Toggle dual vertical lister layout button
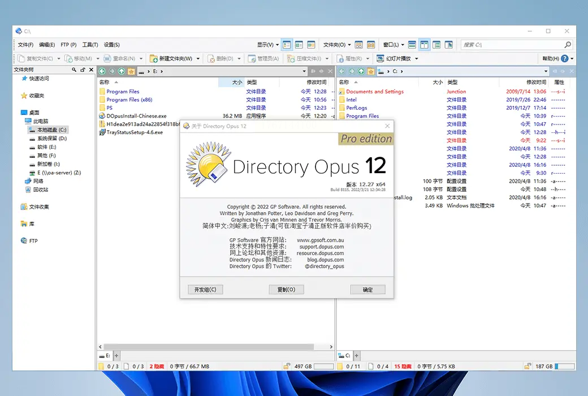The width and height of the screenshot is (588, 396). click(x=424, y=45)
